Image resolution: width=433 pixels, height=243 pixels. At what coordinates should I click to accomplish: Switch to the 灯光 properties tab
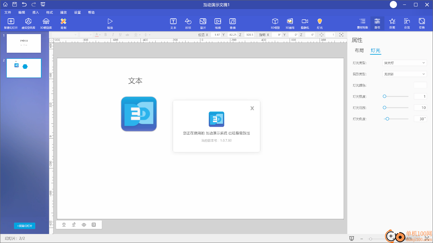coord(376,50)
